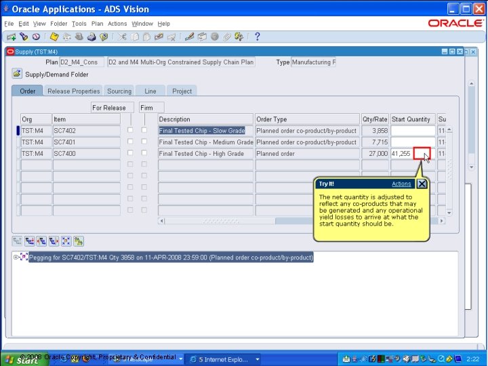This screenshot has height=366, width=488.
Task: Click the Start Quantity field for SC7400
Action: point(413,153)
